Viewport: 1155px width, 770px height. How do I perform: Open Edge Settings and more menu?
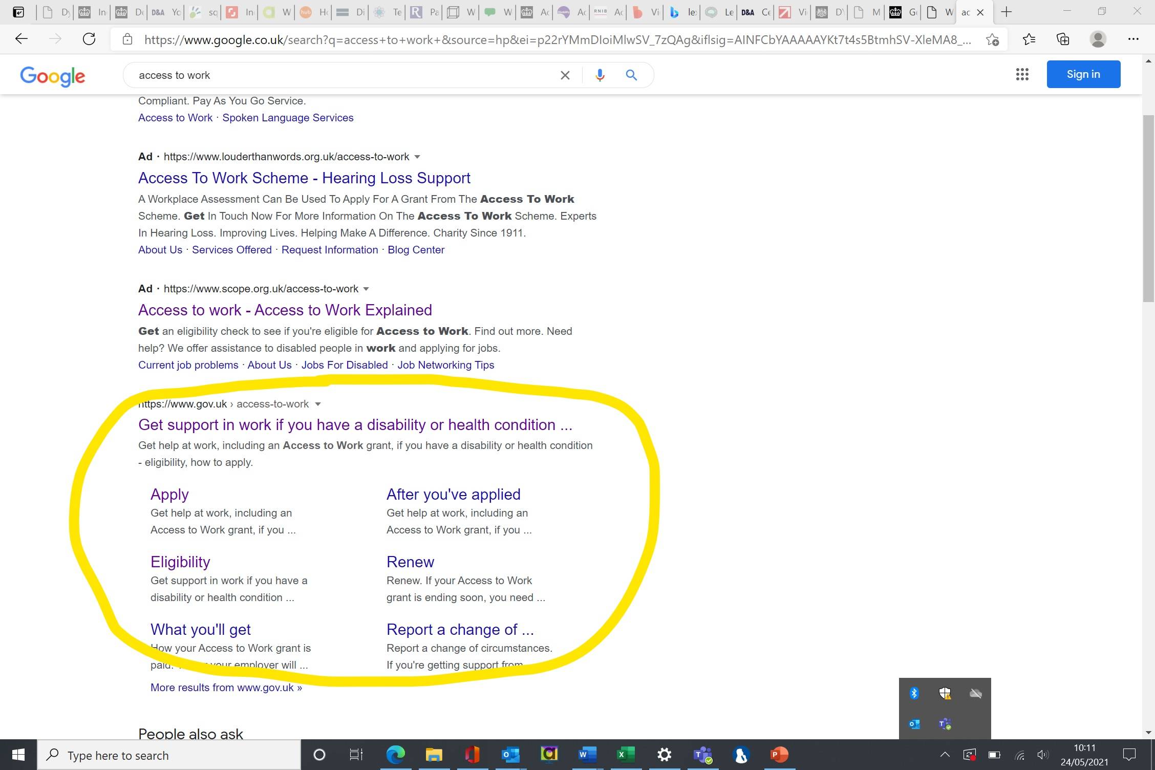(x=1133, y=39)
